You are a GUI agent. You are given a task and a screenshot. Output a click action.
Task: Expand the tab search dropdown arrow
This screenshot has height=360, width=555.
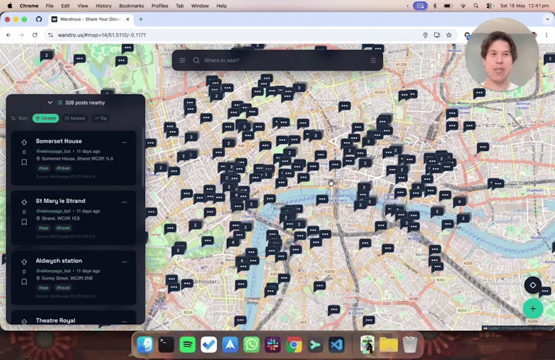point(547,19)
